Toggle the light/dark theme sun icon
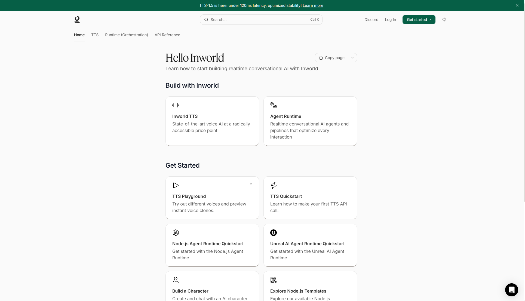Viewport: 525px width, 301px height. click(x=444, y=20)
